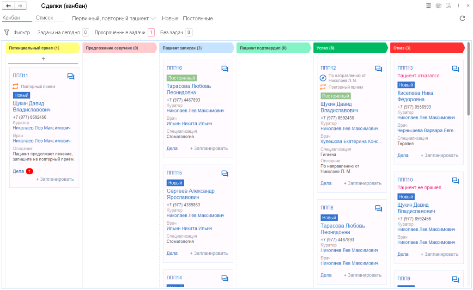
Task: Click the back navigation arrow
Action: click(x=8, y=6)
